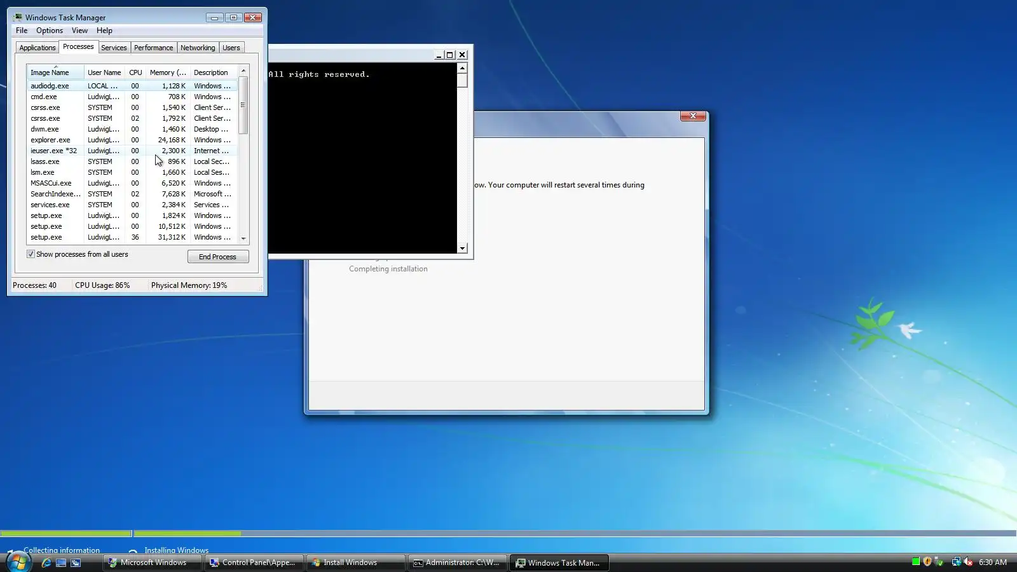Click the Show Desktop quick launch icon
The width and height of the screenshot is (1017, 572).
[x=61, y=562]
